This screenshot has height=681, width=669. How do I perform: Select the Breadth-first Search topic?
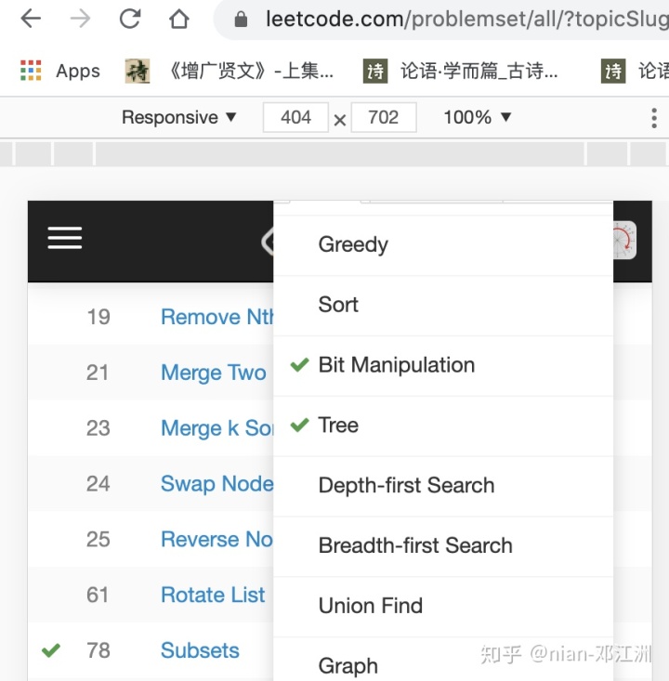(443, 547)
